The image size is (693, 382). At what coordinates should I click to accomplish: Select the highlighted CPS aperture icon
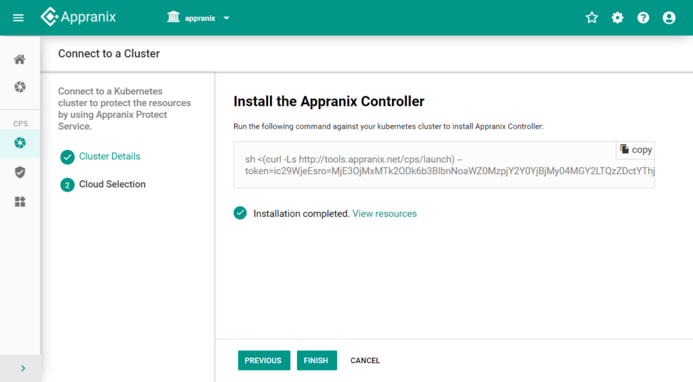[20, 142]
